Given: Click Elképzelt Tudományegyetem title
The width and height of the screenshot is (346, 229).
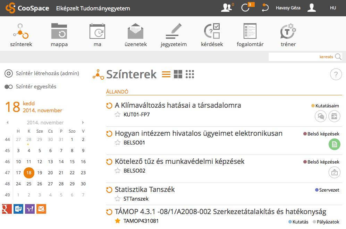Looking at the screenshot, I should click(x=93, y=8).
